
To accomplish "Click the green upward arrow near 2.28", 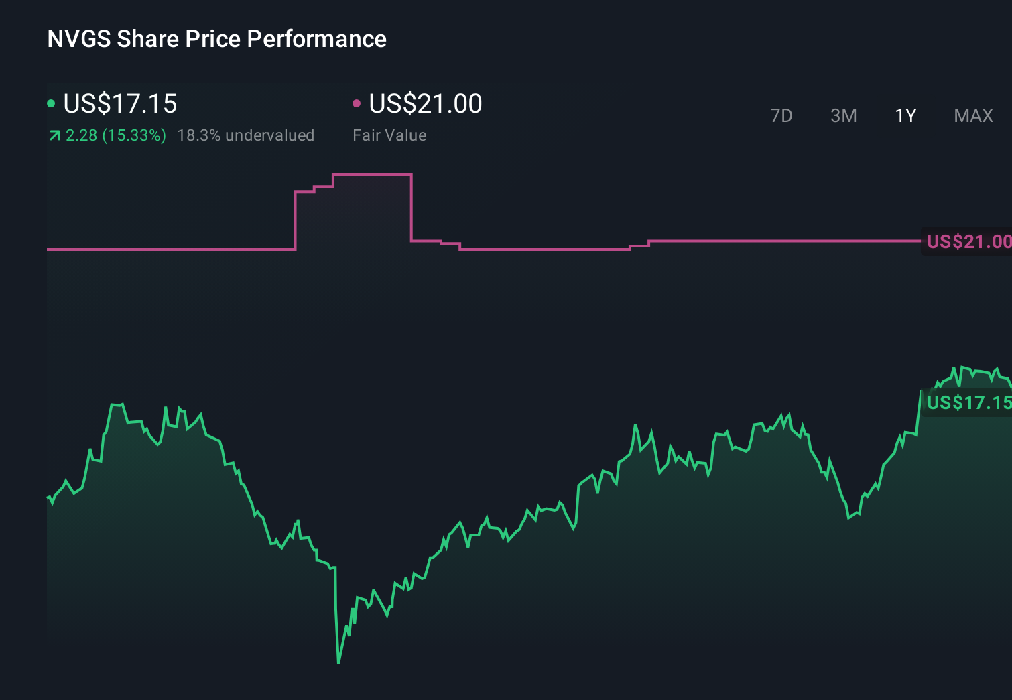I will [54, 135].
